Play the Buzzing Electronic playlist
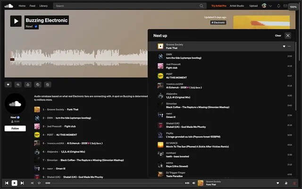302x189 pixels. point(16,21)
